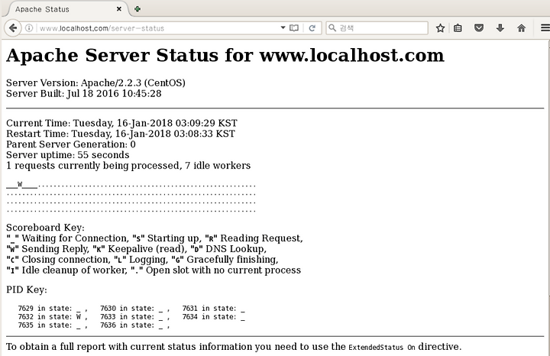This screenshot has height=356, width=550.
Task: Click the DNS Lookup key entry
Action: tap(228, 249)
